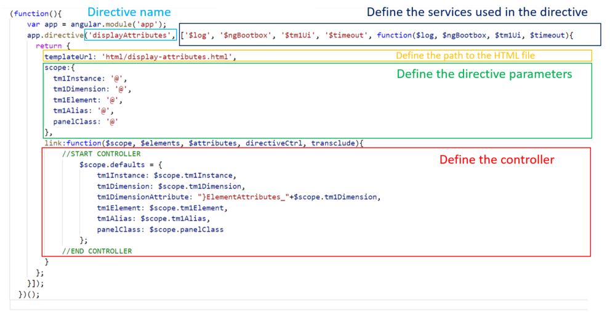Click the 'Define the directive parameters' label

pos(484,74)
